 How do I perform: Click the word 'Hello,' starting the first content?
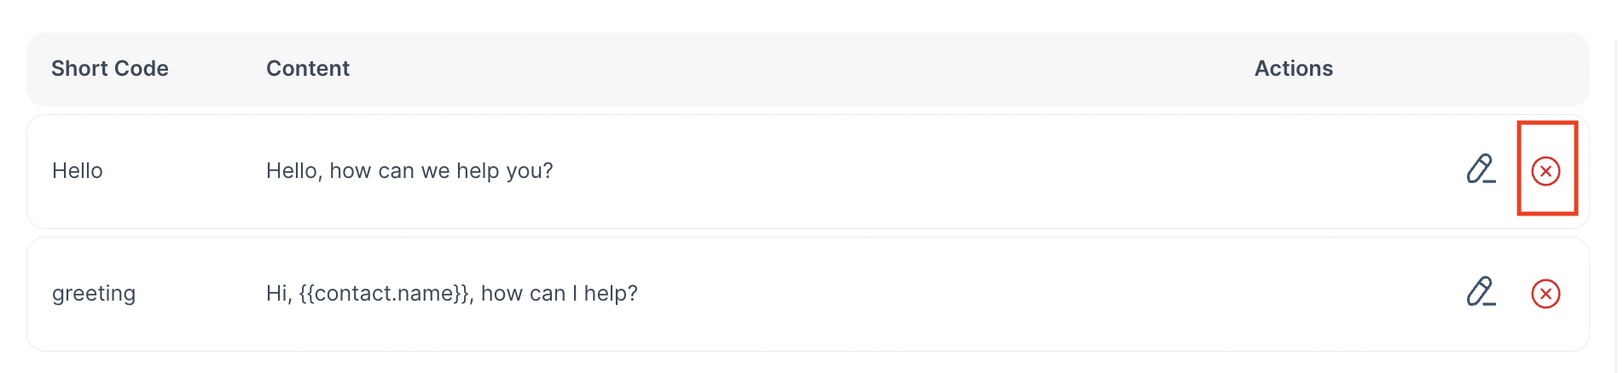pyautogui.click(x=294, y=171)
